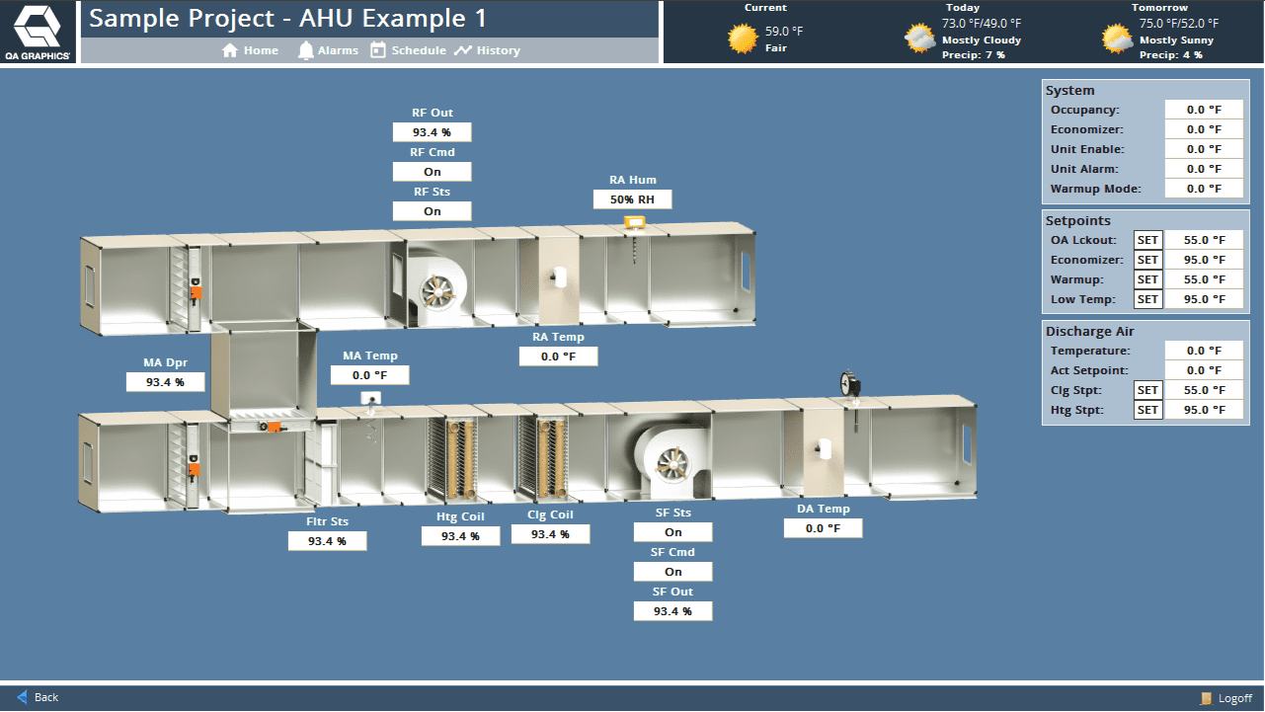Click the SF Sts On value
This screenshot has height=712, width=1265.
click(673, 532)
